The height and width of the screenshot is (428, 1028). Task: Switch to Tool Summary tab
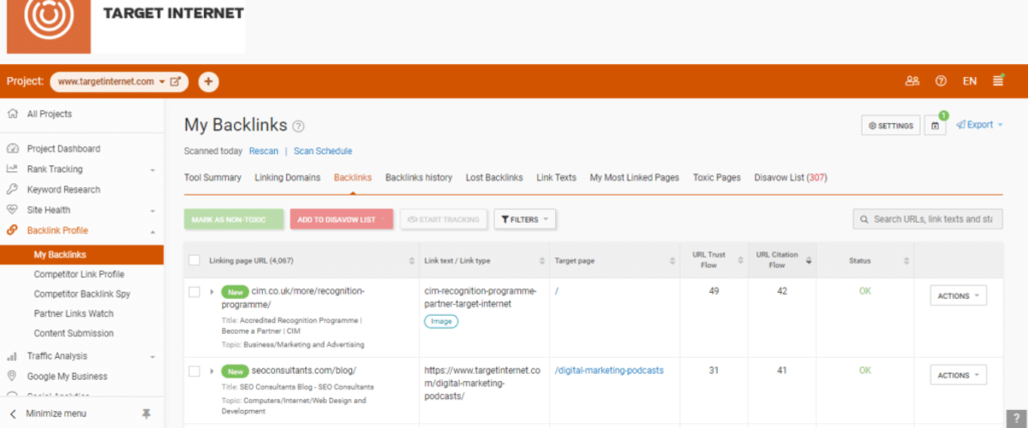click(x=212, y=178)
